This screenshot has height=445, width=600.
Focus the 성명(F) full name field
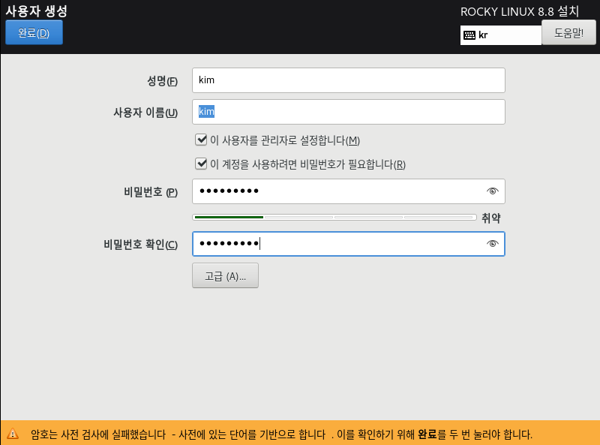point(349,80)
